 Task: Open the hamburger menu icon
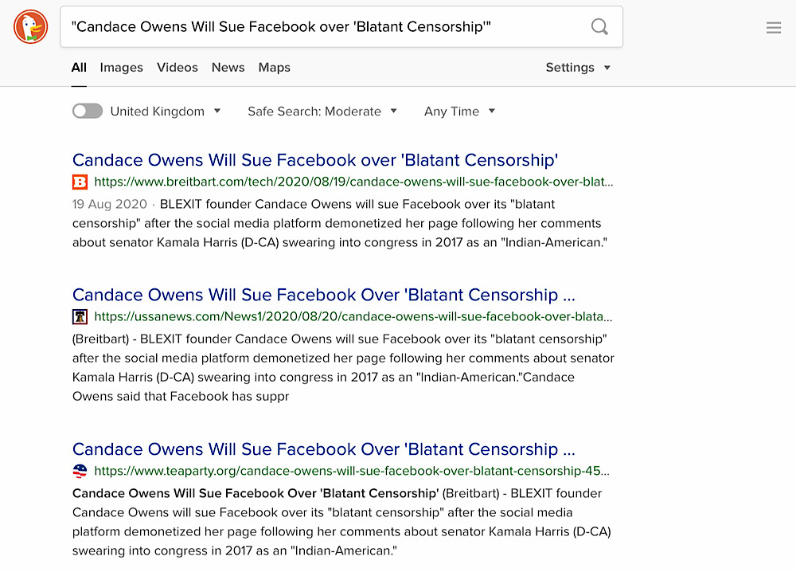[x=774, y=27]
